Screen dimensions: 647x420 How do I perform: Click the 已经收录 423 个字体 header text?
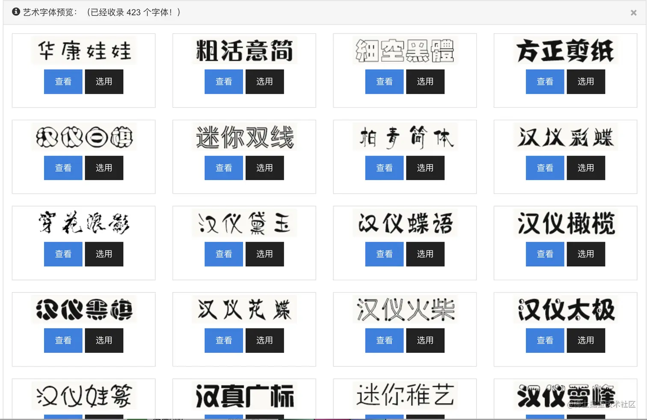pos(134,12)
